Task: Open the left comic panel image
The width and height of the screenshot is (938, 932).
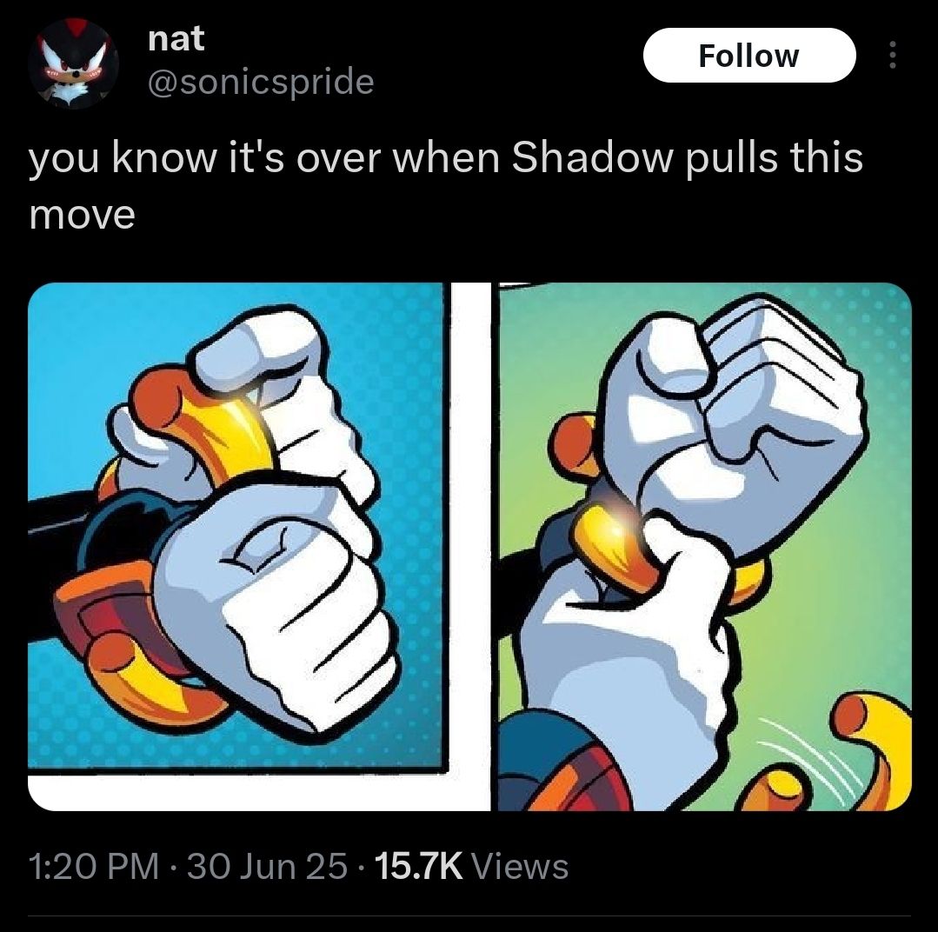Action: (x=236, y=526)
